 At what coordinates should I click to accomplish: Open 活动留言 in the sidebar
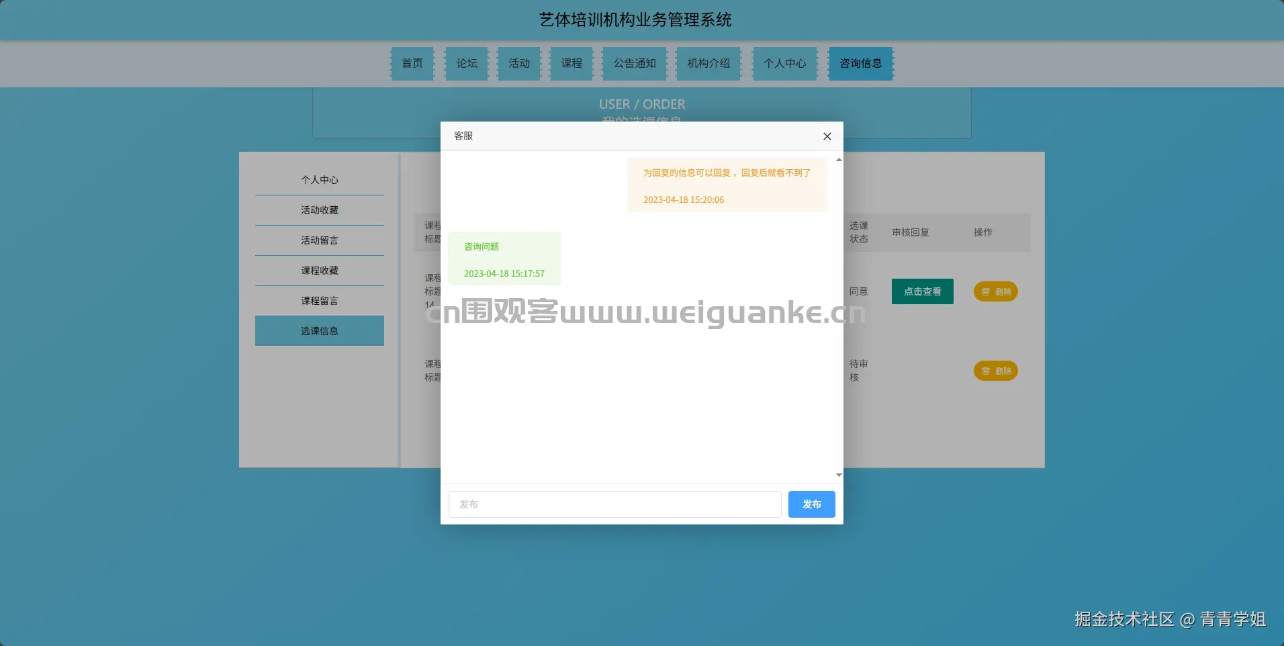[320, 240]
